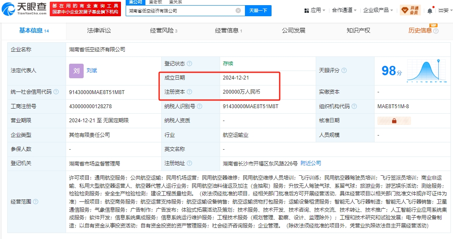Click the 刘 avatar of legal representative
Viewport: 453px width, 239px height.
point(76,71)
